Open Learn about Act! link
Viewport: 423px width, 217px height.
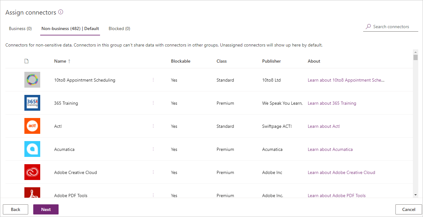[324, 126]
